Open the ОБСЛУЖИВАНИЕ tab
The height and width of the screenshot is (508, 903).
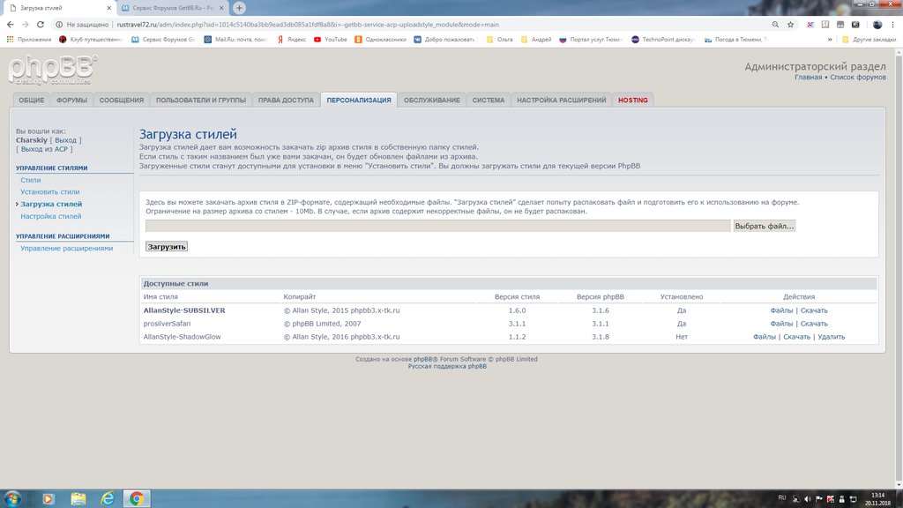click(x=431, y=101)
